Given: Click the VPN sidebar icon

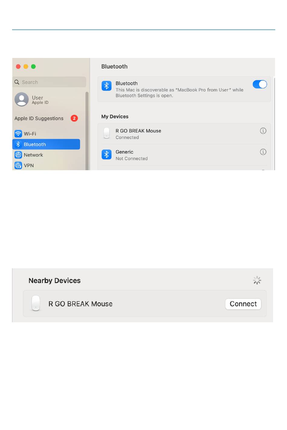Looking at the screenshot, I should tap(18, 165).
